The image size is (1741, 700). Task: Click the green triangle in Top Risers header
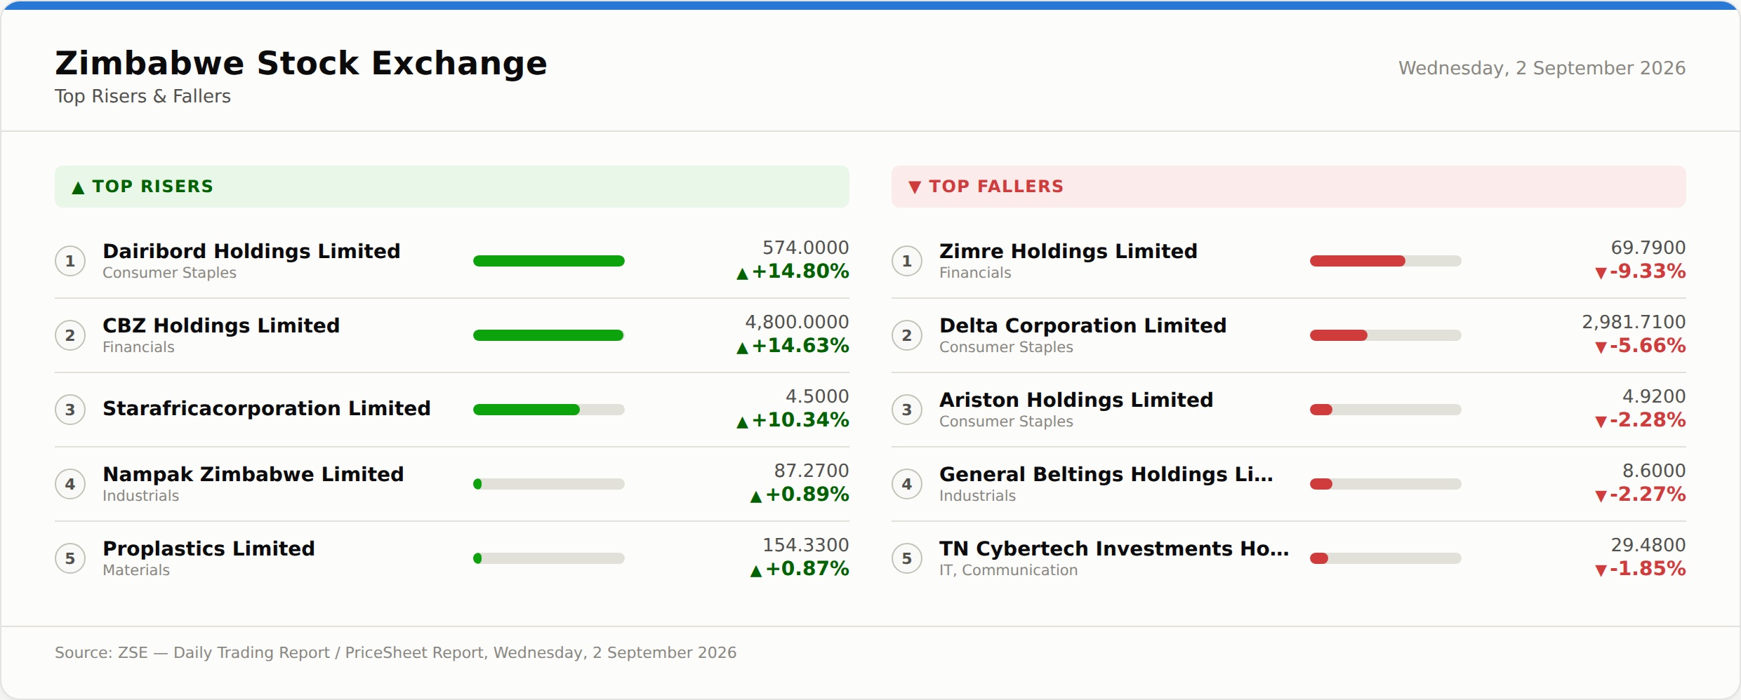pyautogui.click(x=78, y=187)
